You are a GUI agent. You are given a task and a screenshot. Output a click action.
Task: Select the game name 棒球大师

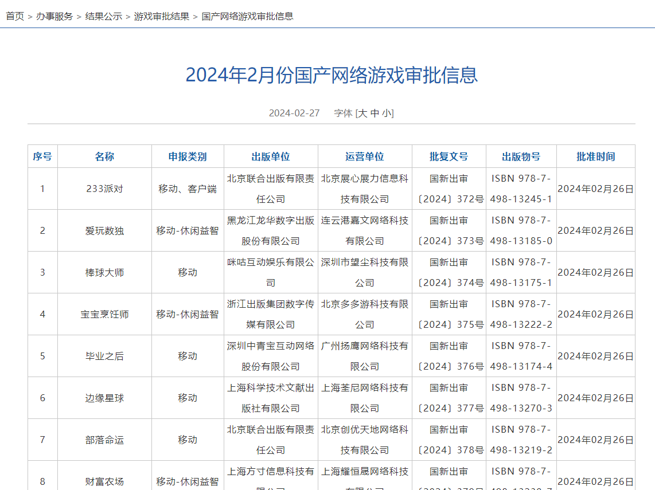(x=104, y=273)
